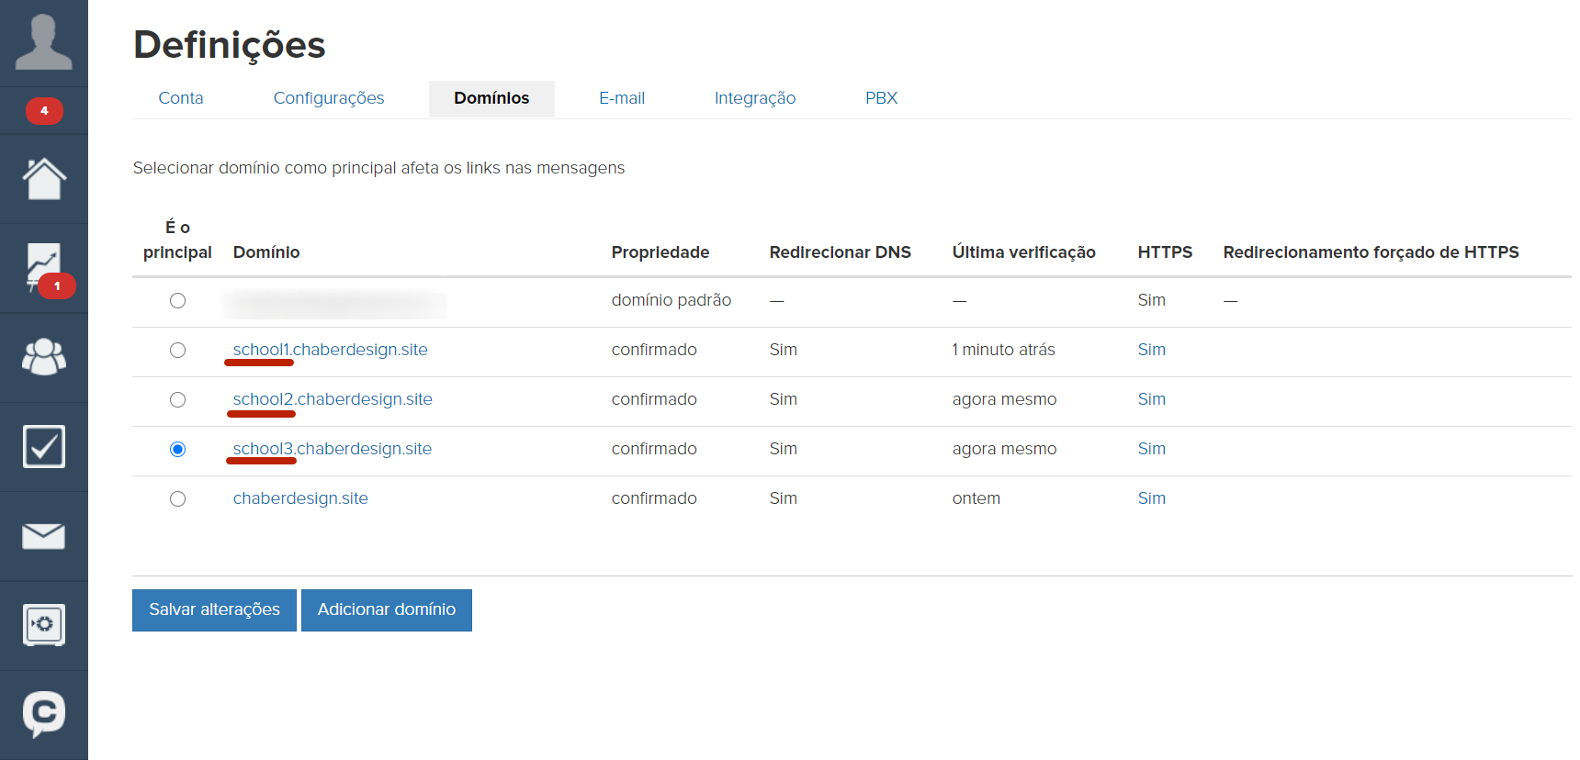Open the safe settings icon in sidebar
This screenshot has height=760, width=1580.
[44, 625]
